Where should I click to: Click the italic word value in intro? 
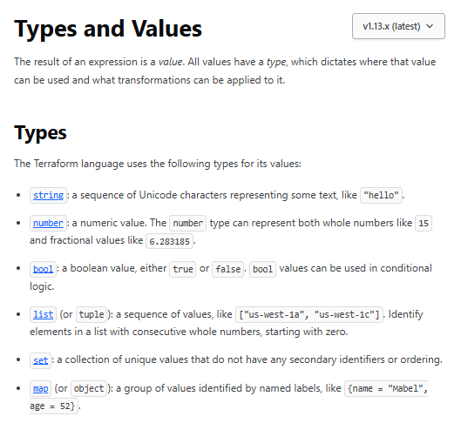pos(170,62)
